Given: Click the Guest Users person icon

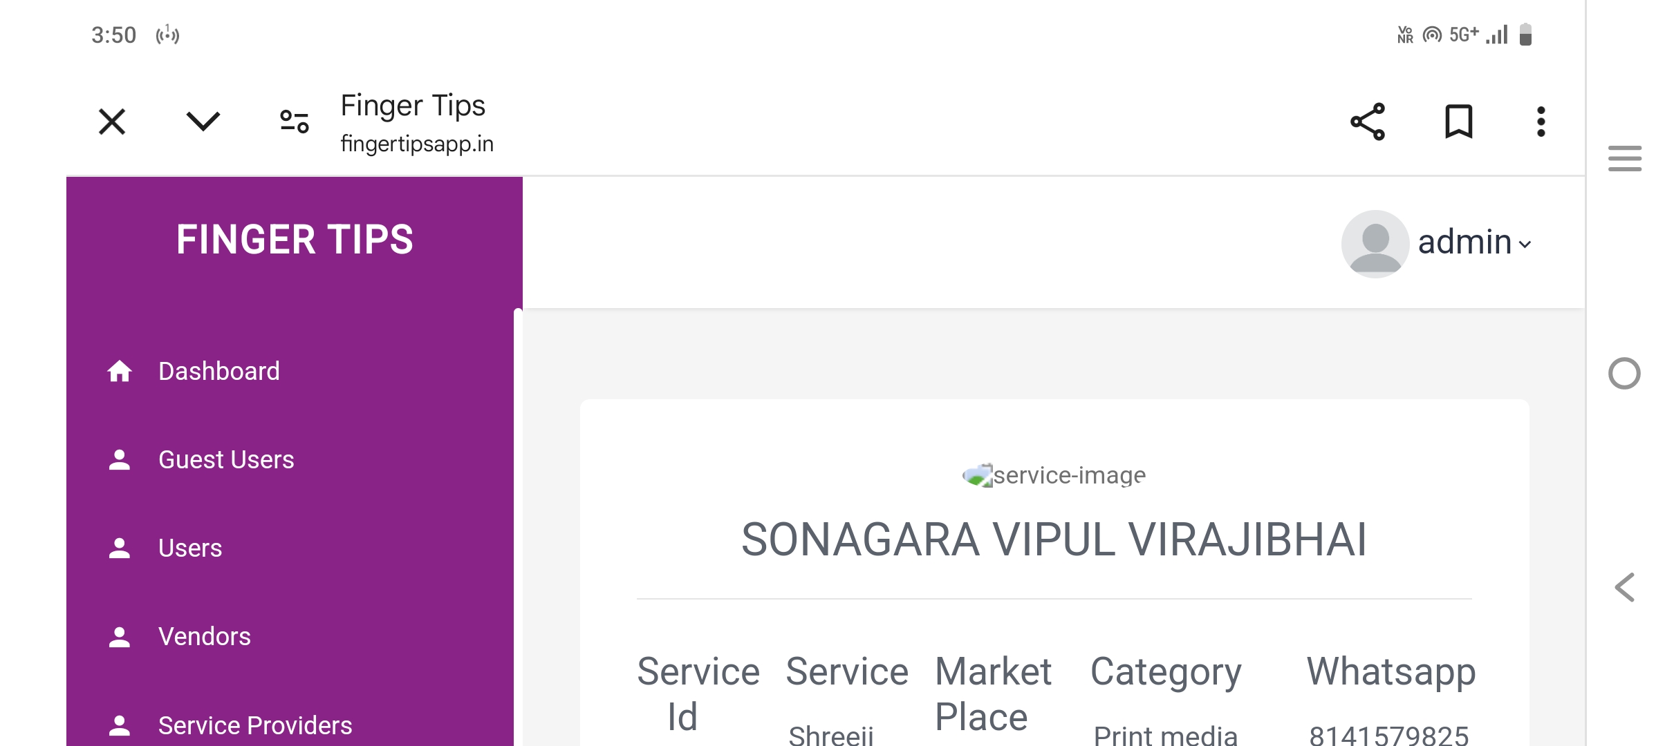Looking at the screenshot, I should tap(120, 460).
